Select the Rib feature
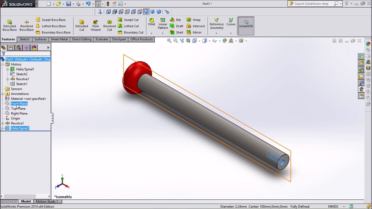Image resolution: width=372 pixels, height=209 pixels. 175,20
